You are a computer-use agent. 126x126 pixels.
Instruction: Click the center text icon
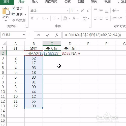[x=101, y=18]
